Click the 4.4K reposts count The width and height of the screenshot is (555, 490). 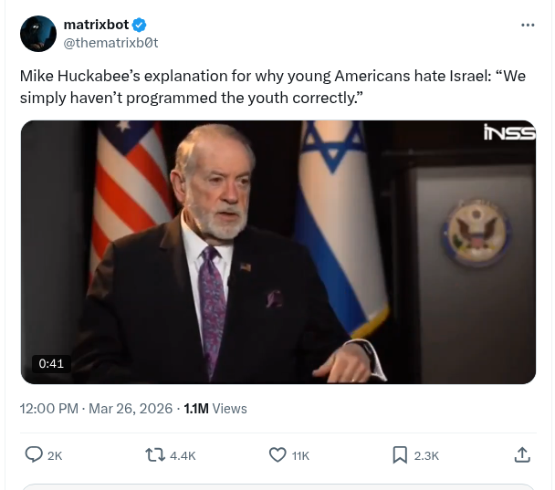pyautogui.click(x=183, y=455)
